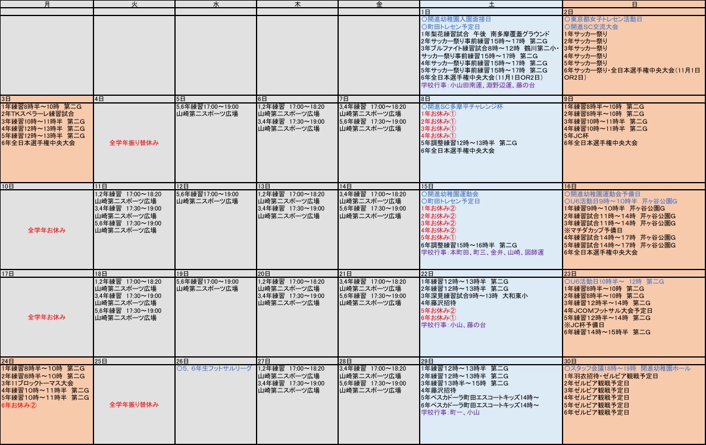Viewport: 706px width, 445px height.
Task: Select 全学年お休み text on the 17th
Action: point(46,317)
